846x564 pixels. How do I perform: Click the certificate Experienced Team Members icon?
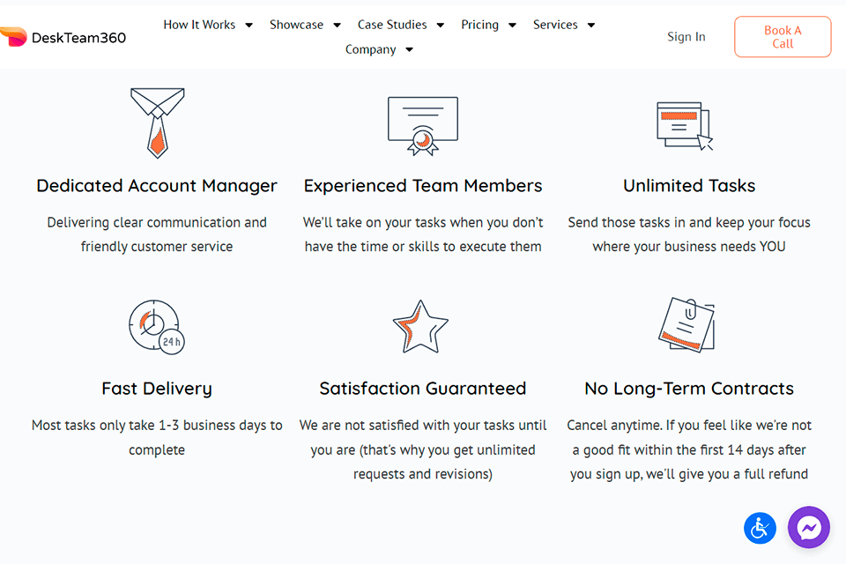coord(423,126)
